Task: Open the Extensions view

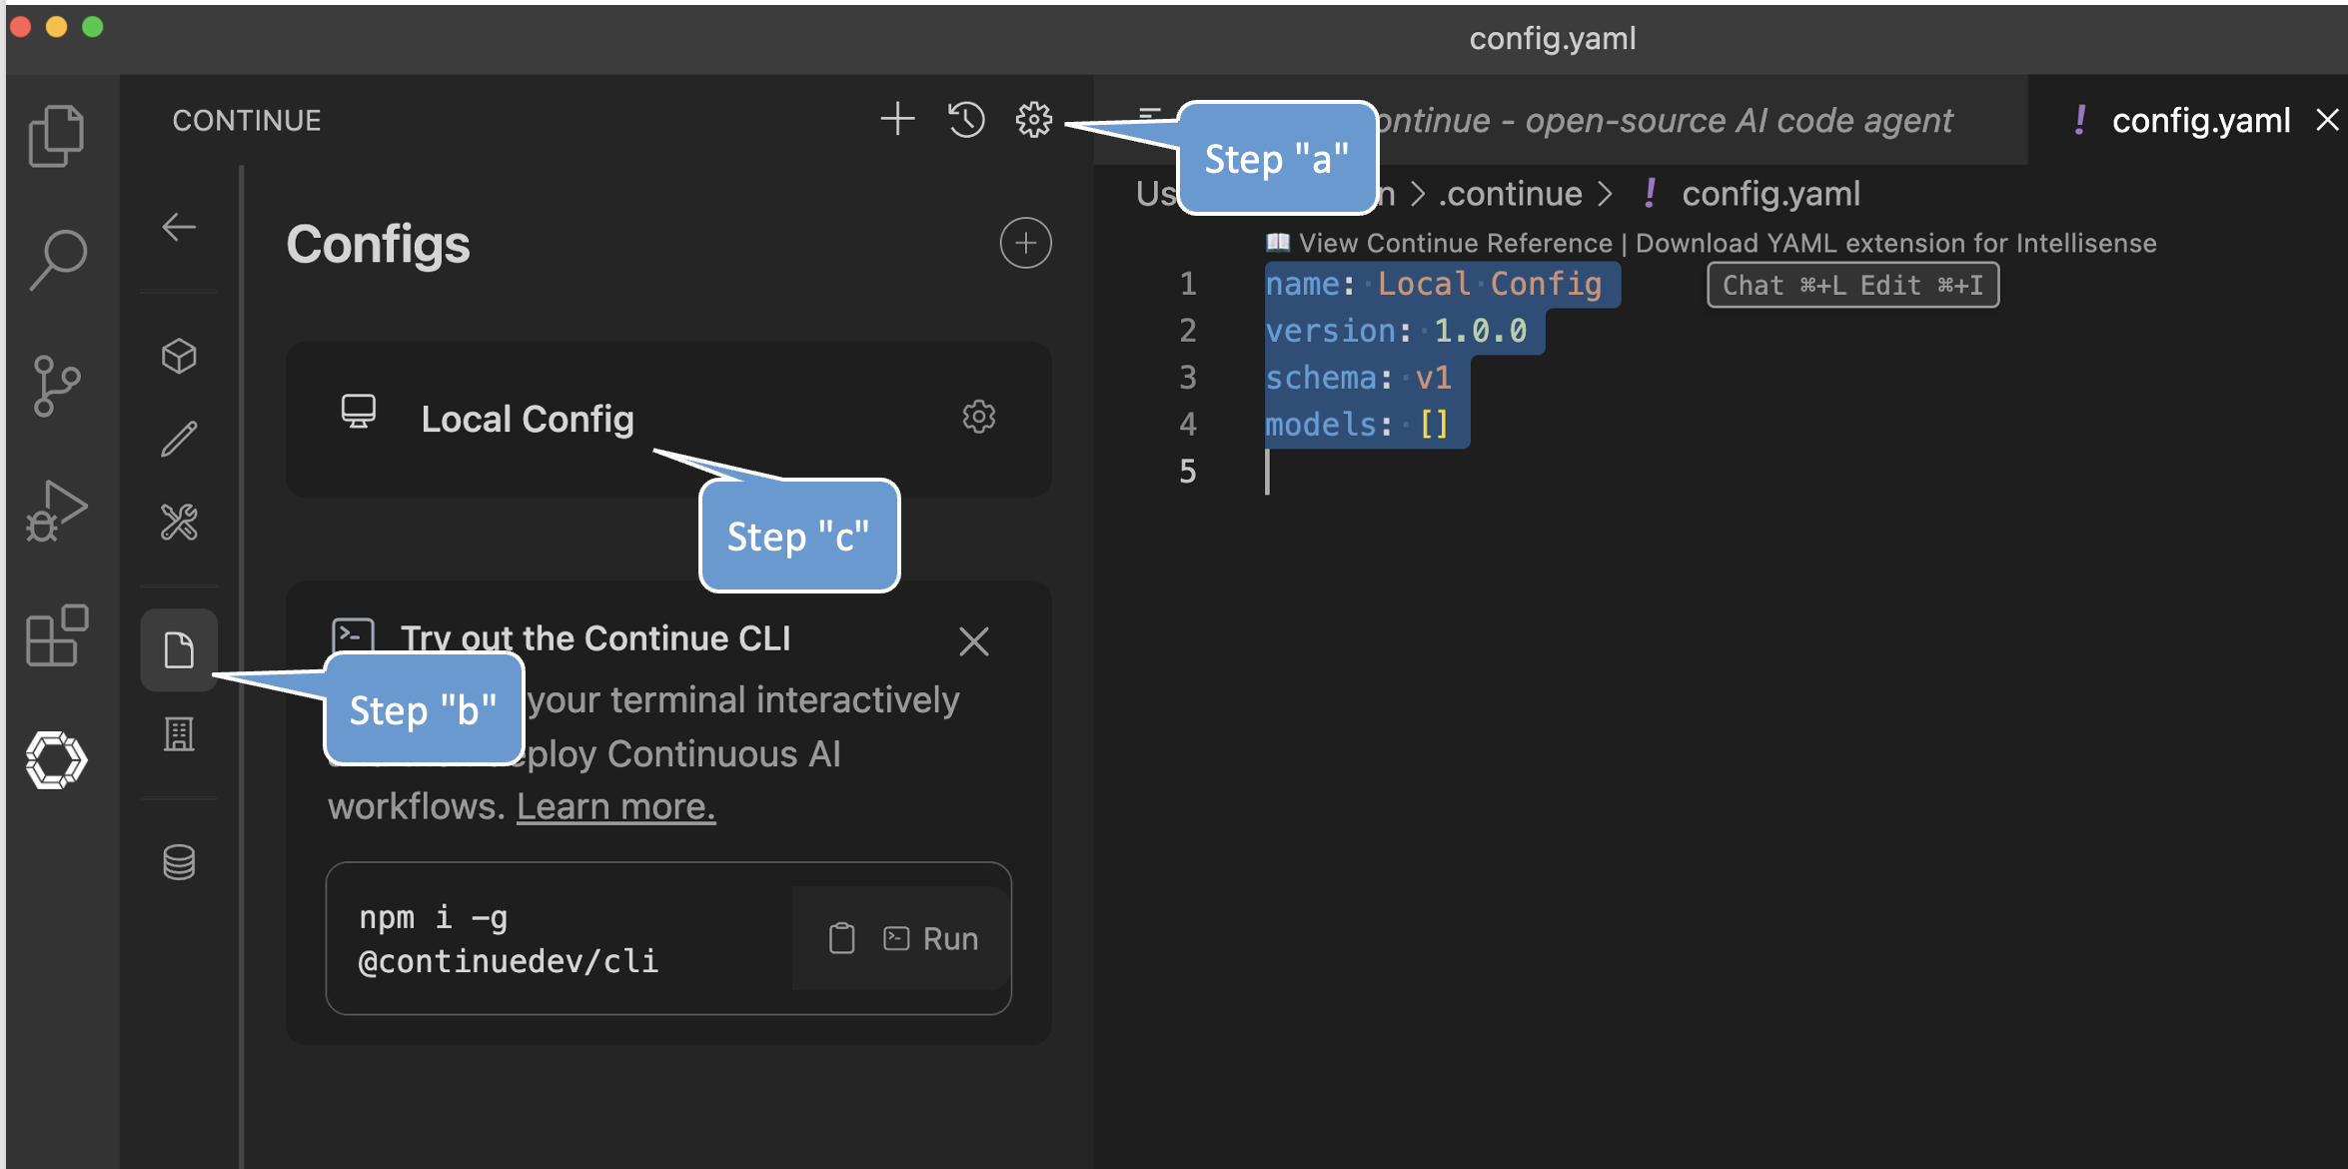Action: (56, 635)
